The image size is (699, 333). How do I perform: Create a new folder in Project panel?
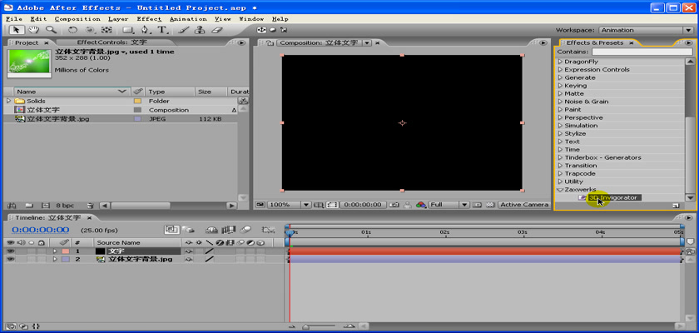pyautogui.click(x=29, y=206)
